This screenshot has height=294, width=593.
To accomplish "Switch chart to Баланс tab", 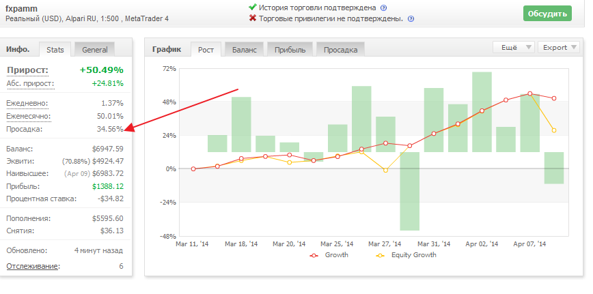I will point(245,49).
